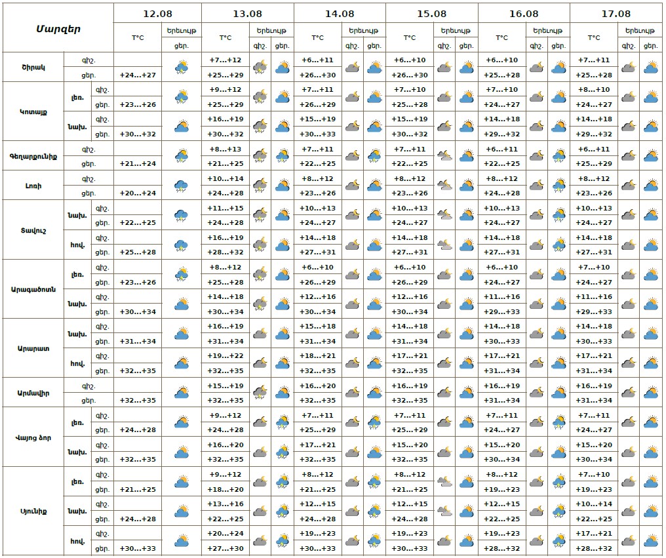Click Արմավիր daytime weather icon for 17.08

point(650,393)
